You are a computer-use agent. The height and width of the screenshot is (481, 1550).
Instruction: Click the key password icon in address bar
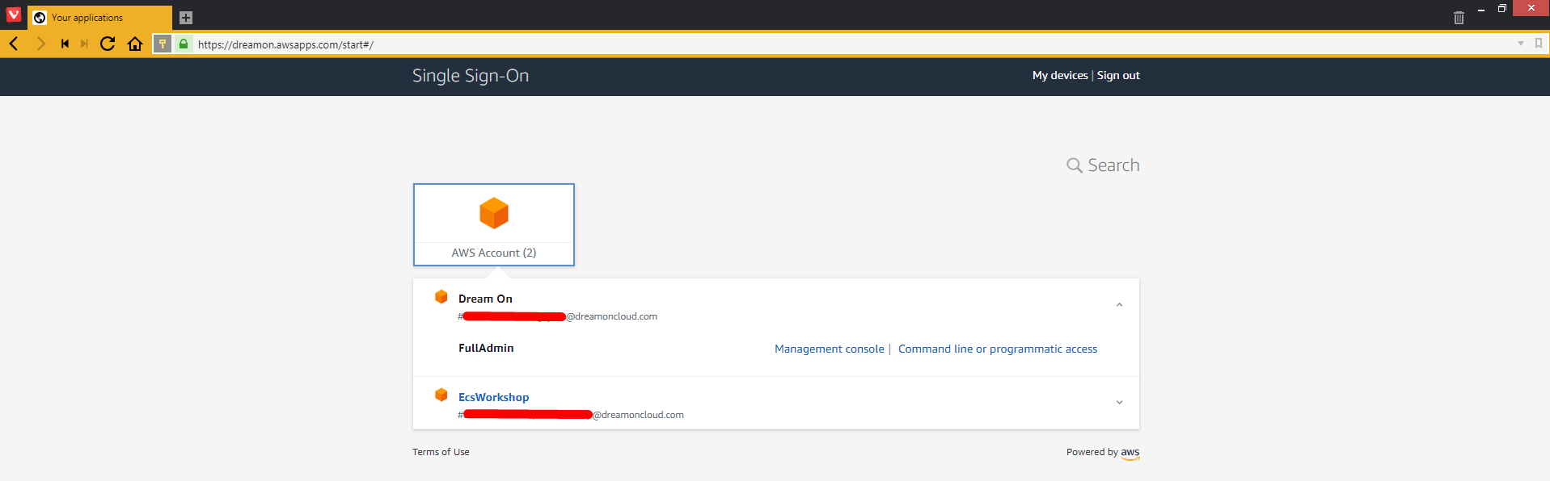click(163, 44)
